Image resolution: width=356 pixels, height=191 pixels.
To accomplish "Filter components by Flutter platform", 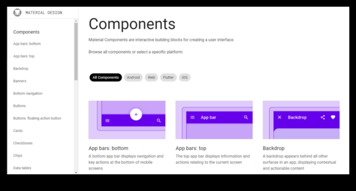I will pyautogui.click(x=168, y=77).
